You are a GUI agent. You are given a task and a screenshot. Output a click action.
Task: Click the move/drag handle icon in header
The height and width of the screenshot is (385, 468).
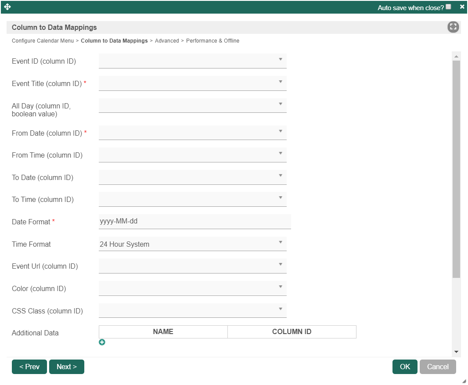(x=7, y=7)
